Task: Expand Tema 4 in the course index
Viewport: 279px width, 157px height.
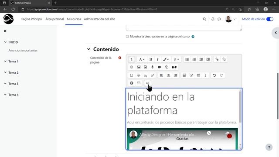Action: (x=5, y=95)
